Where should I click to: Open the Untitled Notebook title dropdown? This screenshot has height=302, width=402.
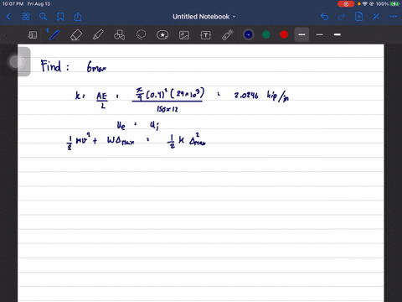click(204, 17)
